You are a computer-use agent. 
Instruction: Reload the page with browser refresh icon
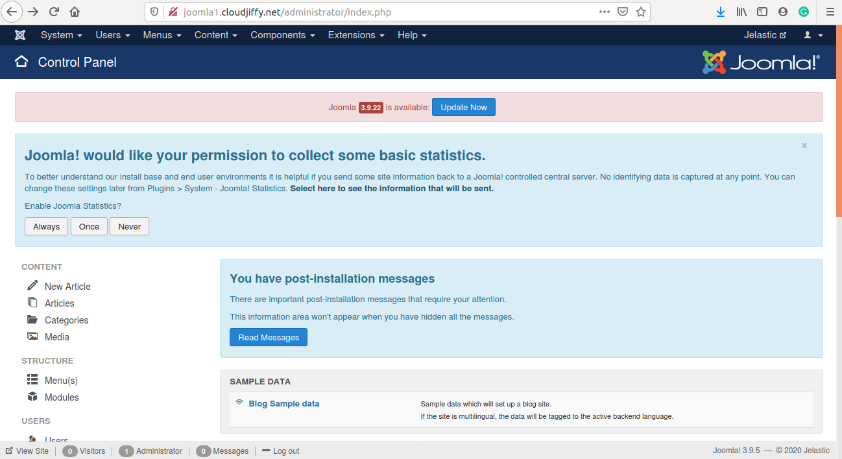coord(54,12)
